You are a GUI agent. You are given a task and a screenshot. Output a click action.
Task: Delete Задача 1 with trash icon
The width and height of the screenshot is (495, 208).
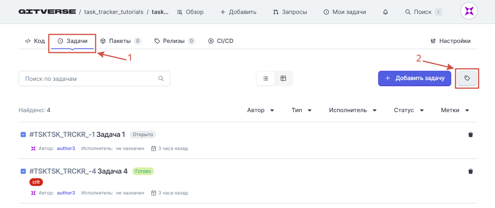471,135
